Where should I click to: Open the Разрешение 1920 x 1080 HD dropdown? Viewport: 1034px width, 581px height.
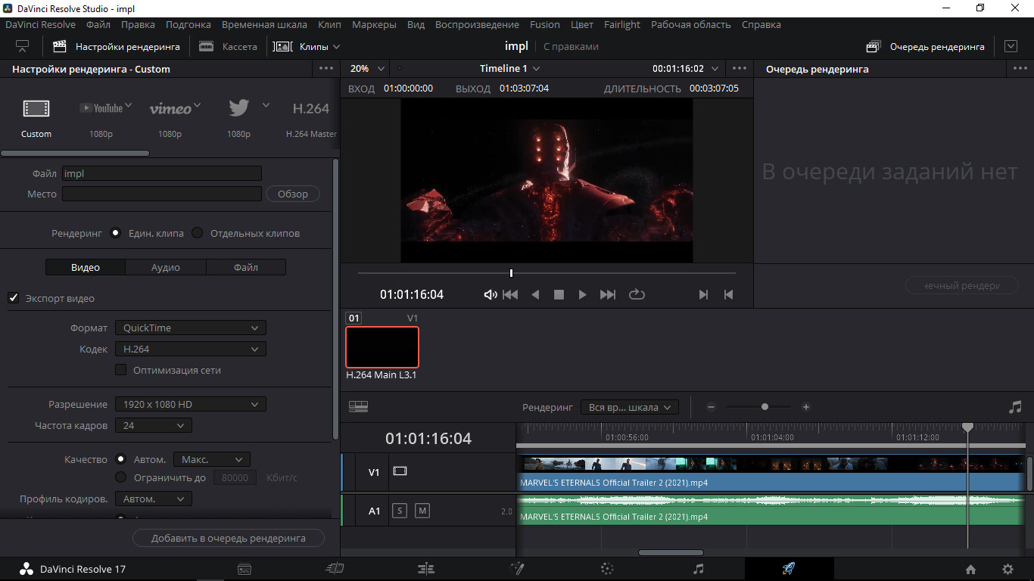[191, 404]
